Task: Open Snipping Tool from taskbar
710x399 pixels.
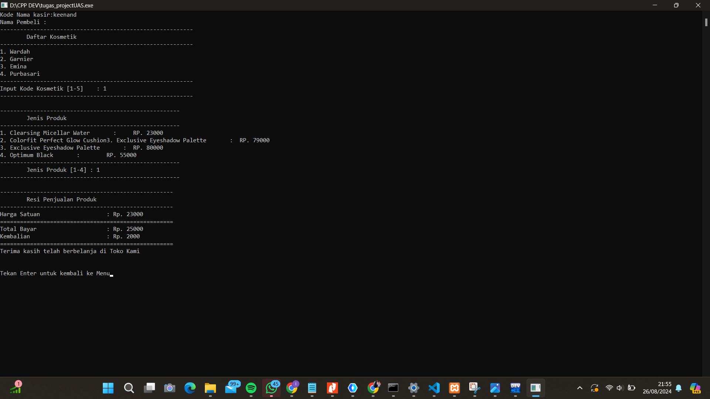Action: [474, 388]
